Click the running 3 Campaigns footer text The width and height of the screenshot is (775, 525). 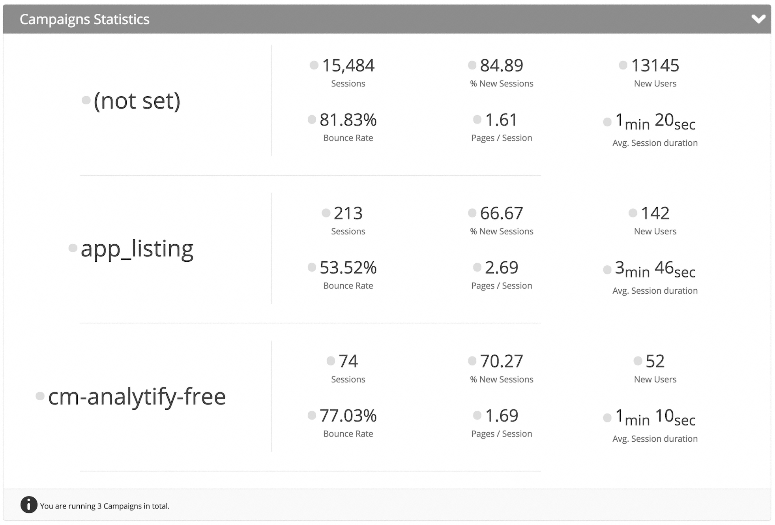point(105,506)
